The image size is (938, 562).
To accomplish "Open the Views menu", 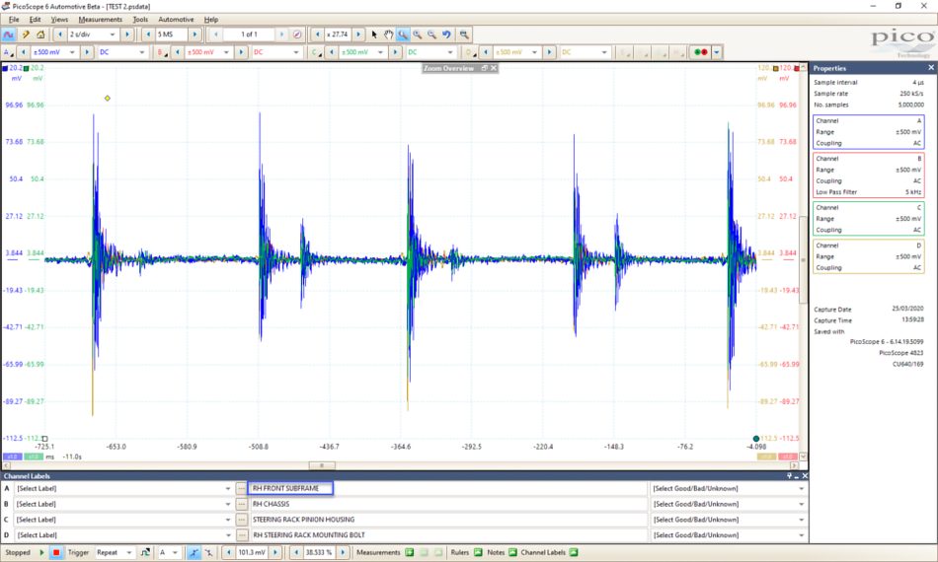I will tap(59, 19).
